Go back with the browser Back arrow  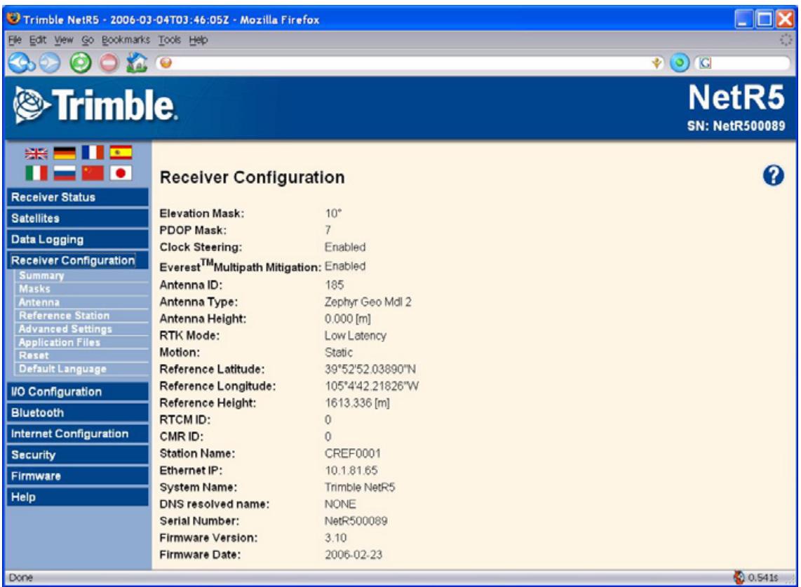(22, 63)
